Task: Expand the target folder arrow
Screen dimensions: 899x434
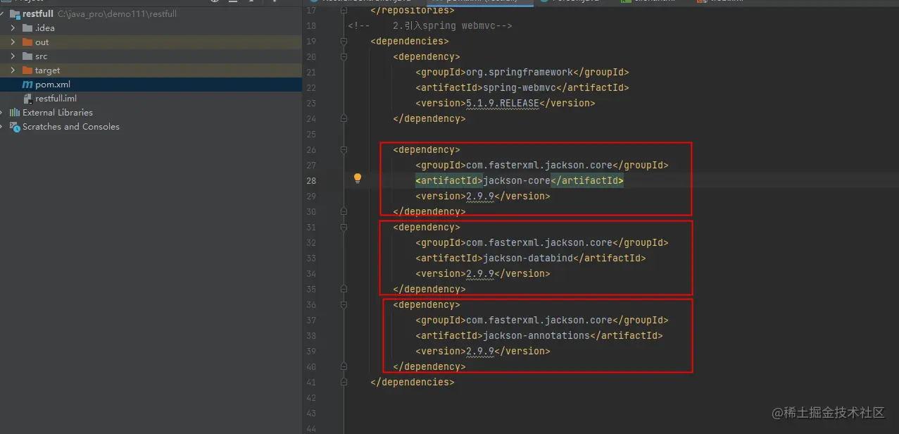Action: coord(13,70)
